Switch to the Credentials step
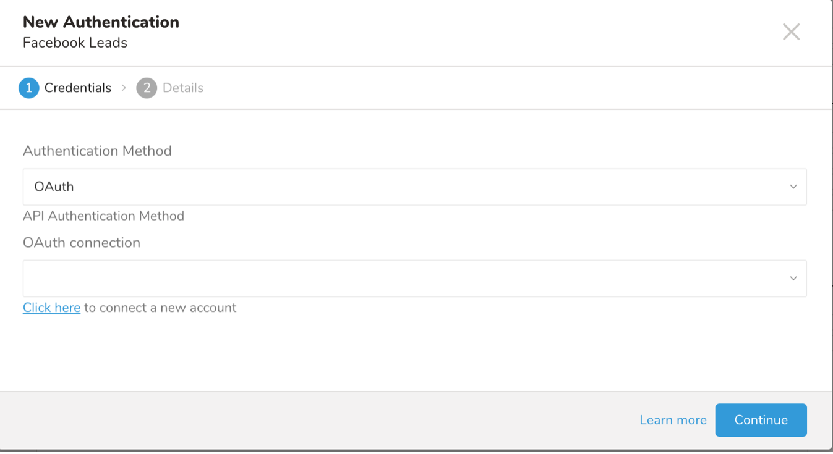The height and width of the screenshot is (454, 833). click(78, 88)
